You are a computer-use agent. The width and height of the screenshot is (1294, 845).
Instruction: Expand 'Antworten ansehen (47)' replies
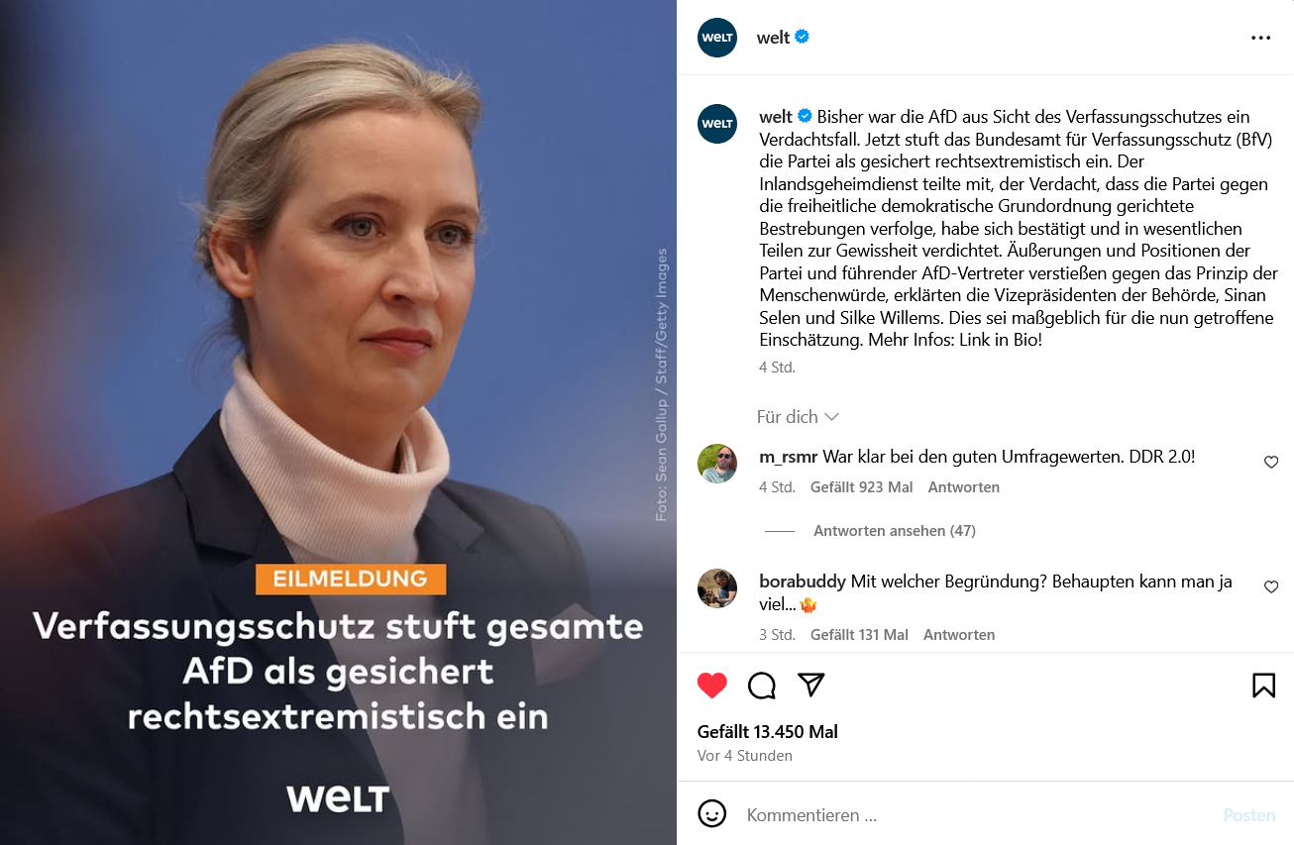(x=894, y=531)
